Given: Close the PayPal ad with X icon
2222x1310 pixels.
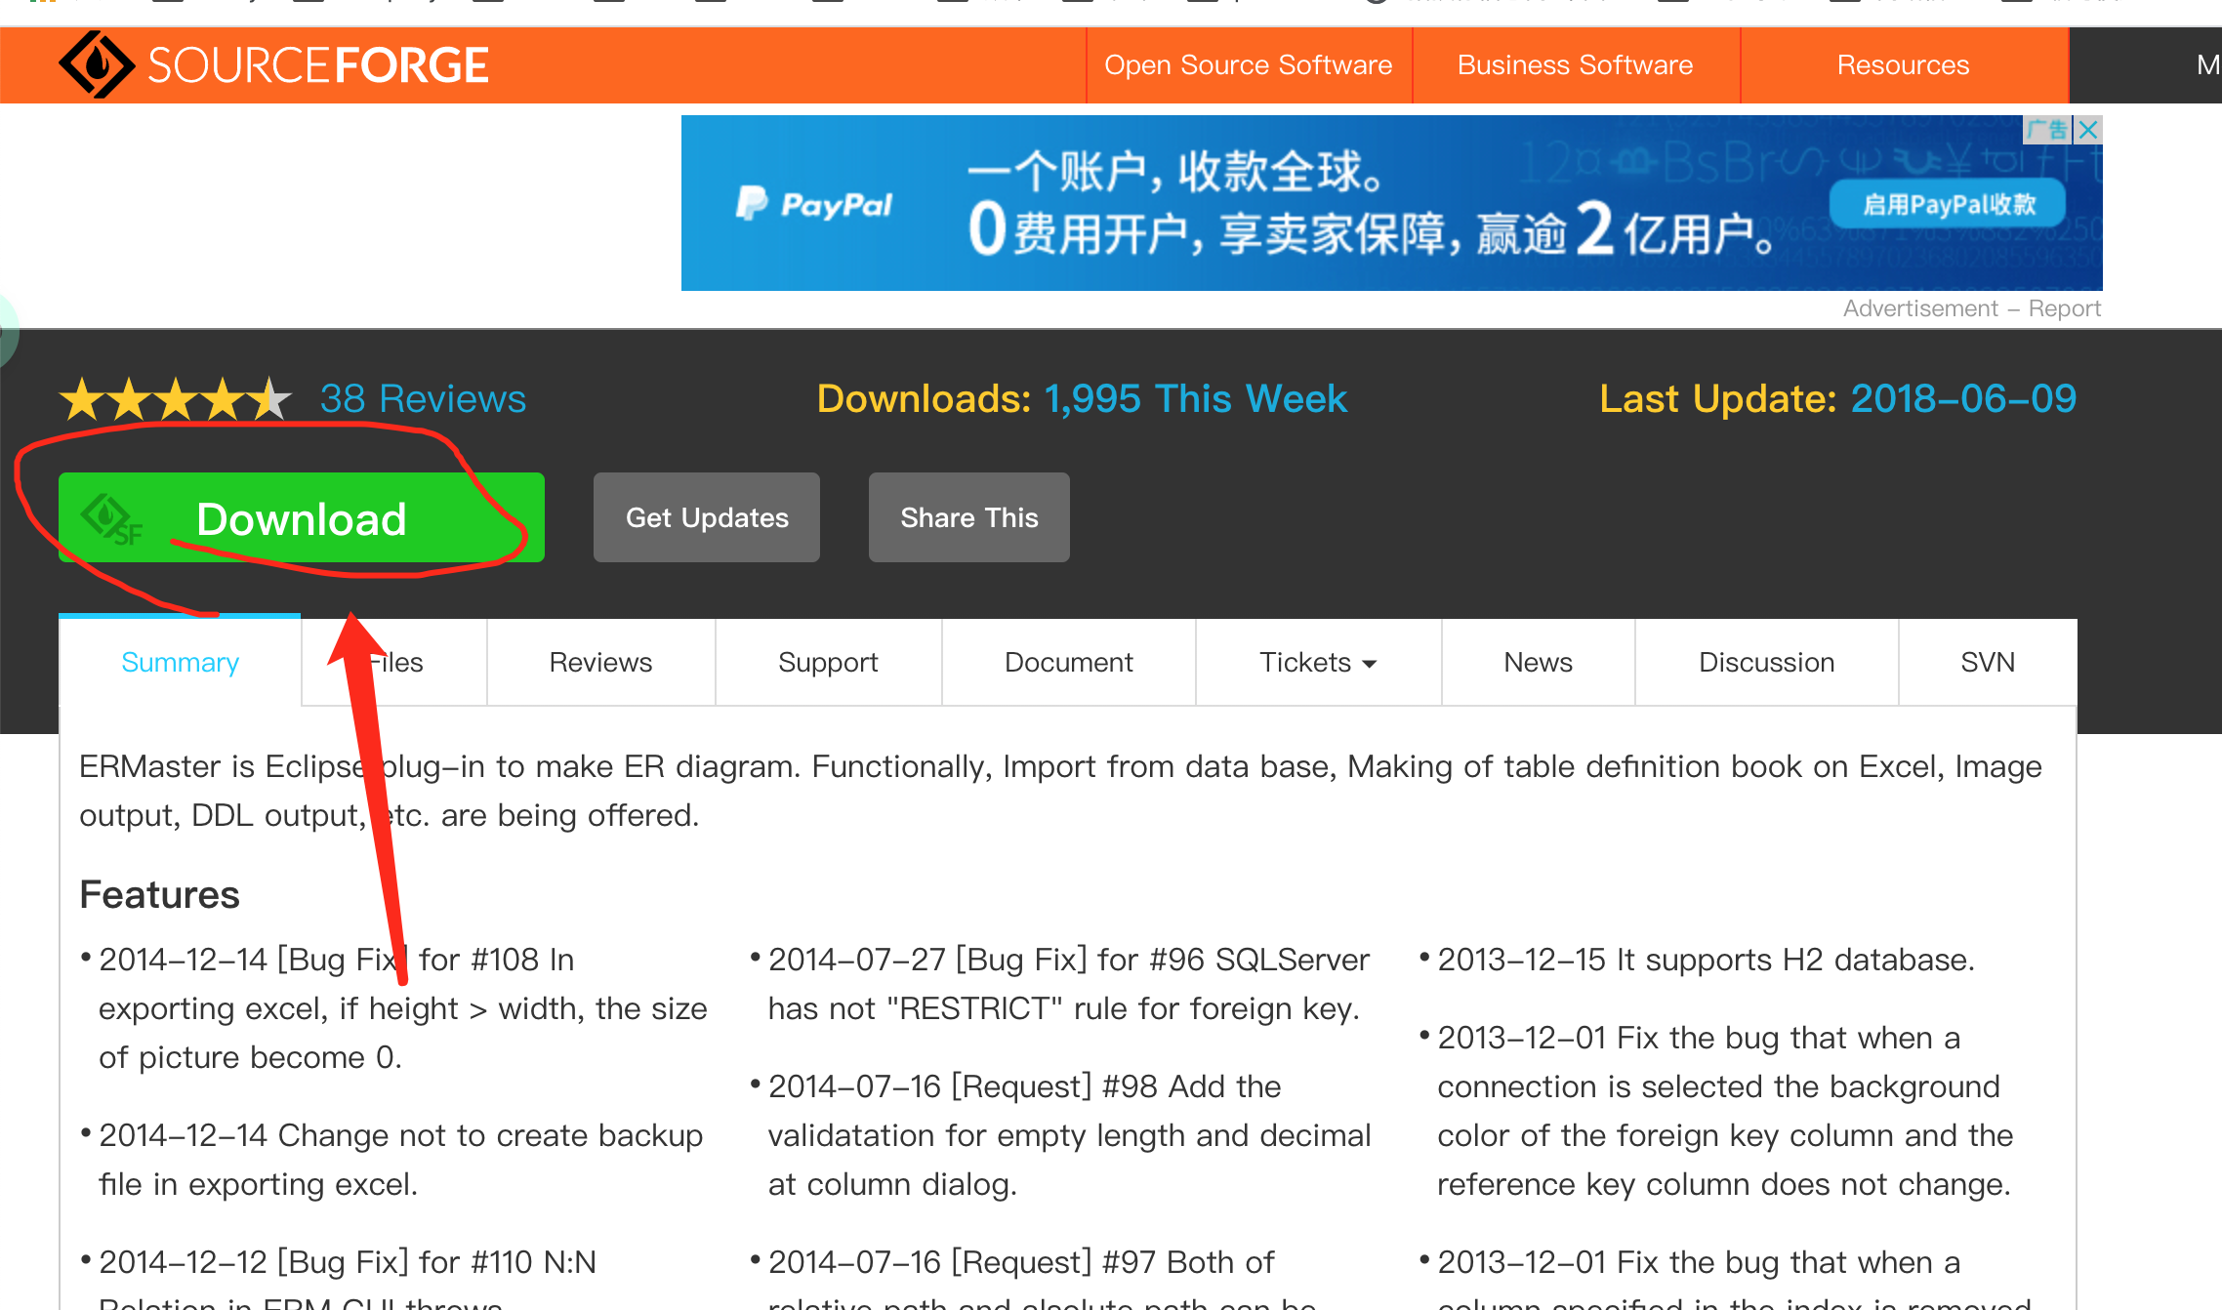Looking at the screenshot, I should coord(2088,130).
